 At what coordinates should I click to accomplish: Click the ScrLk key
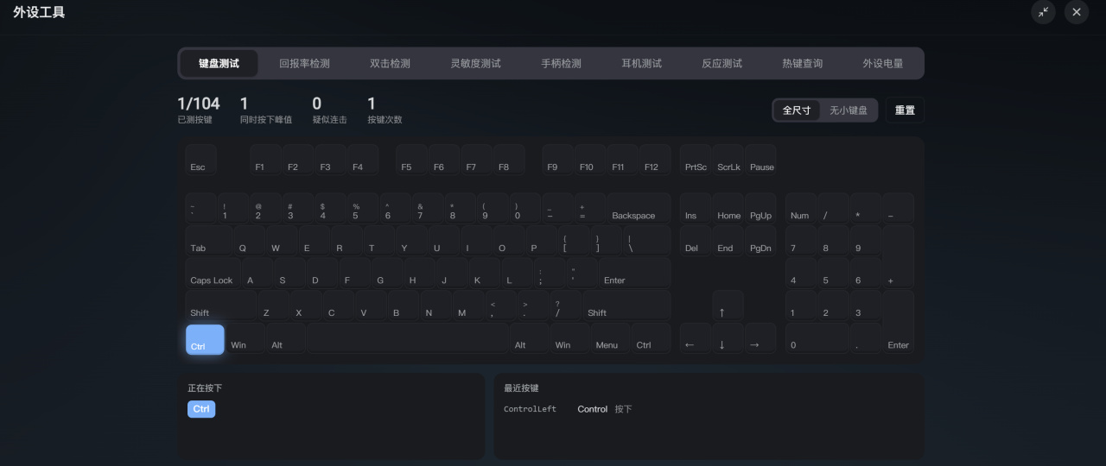point(728,160)
